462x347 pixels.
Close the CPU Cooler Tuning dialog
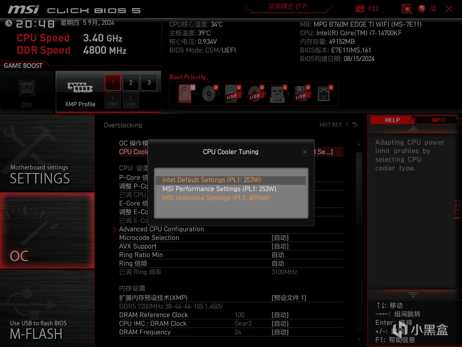[x=305, y=152]
